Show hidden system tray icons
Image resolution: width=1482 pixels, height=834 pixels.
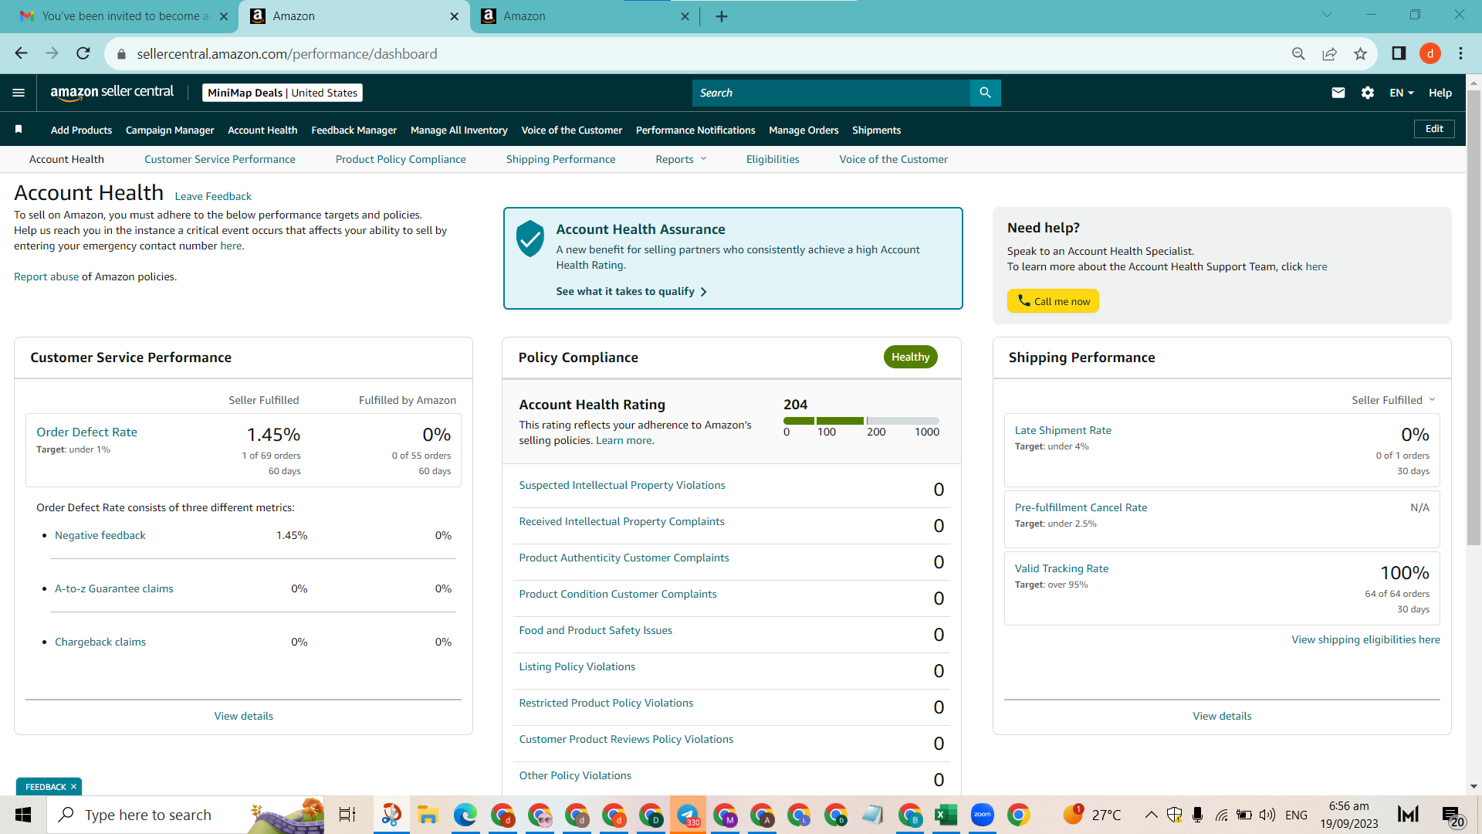click(1151, 815)
